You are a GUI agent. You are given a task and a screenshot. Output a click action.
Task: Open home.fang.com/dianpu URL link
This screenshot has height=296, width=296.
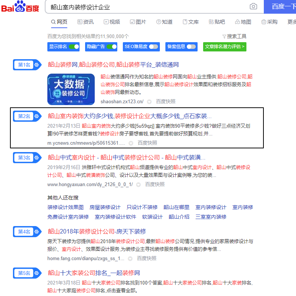(x=86, y=258)
